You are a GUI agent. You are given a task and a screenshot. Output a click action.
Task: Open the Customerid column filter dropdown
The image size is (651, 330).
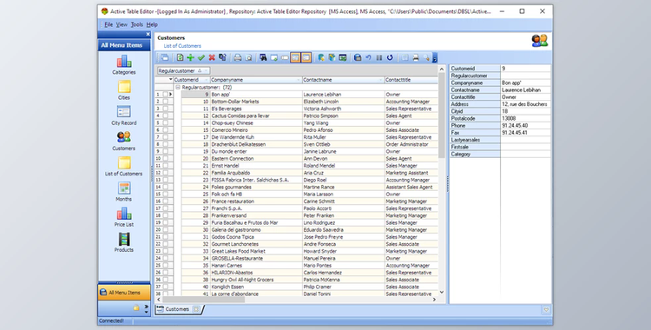tap(207, 80)
